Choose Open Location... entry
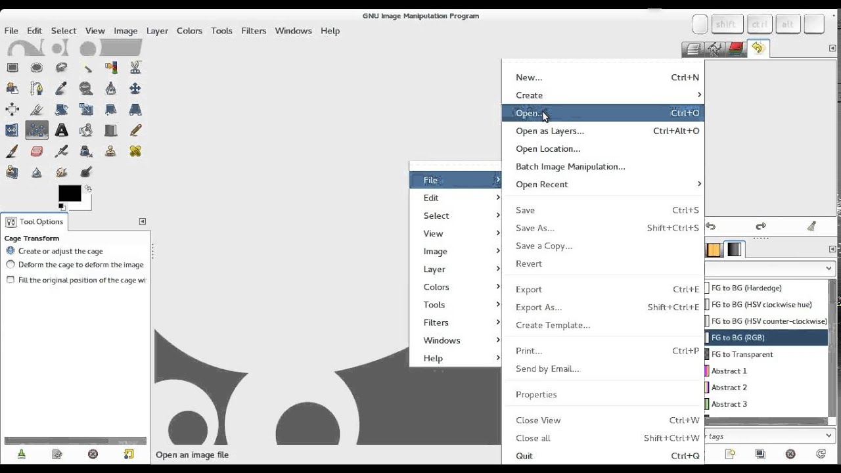The image size is (841, 473). [602, 148]
